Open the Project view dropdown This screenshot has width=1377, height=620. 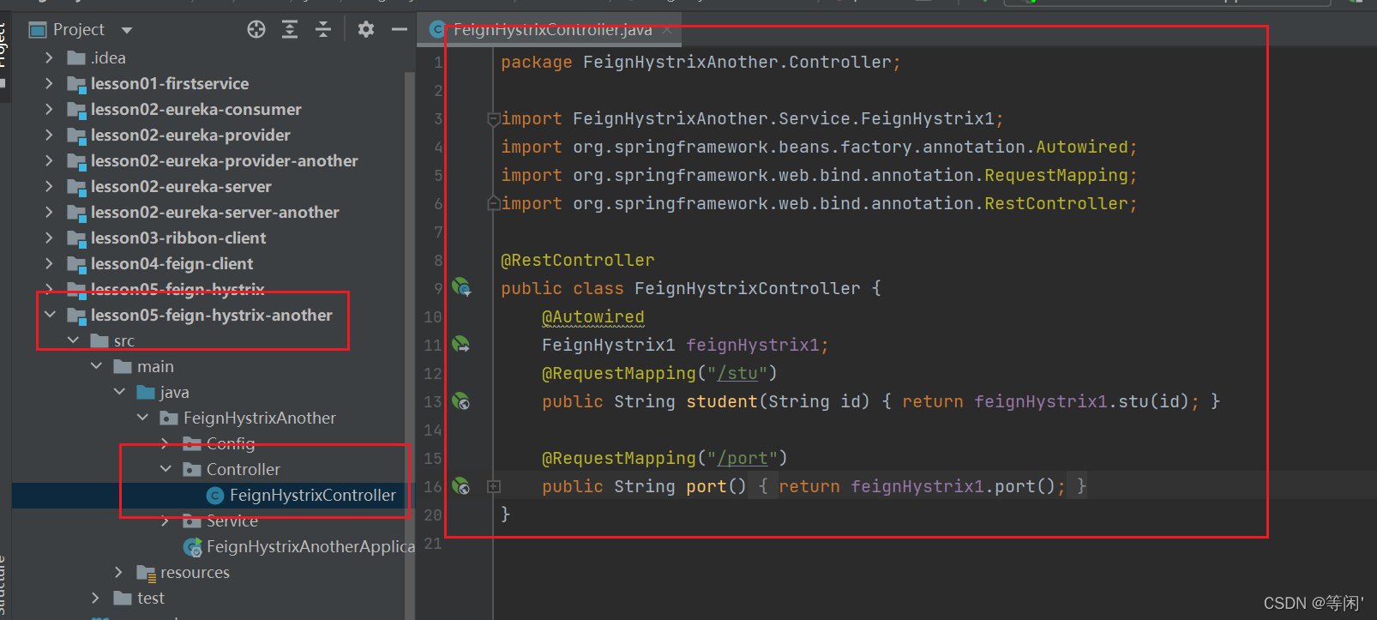127,30
